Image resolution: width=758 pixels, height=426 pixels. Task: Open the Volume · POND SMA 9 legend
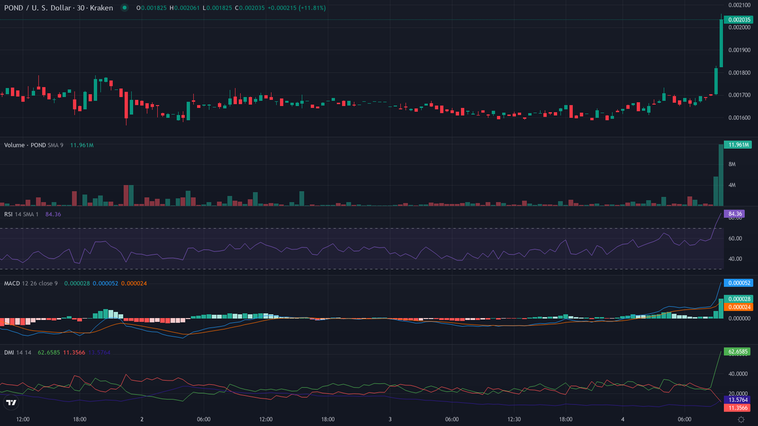34,145
